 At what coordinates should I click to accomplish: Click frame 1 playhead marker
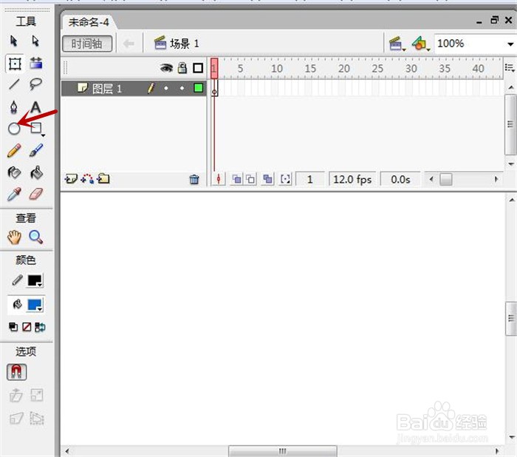[x=214, y=68]
